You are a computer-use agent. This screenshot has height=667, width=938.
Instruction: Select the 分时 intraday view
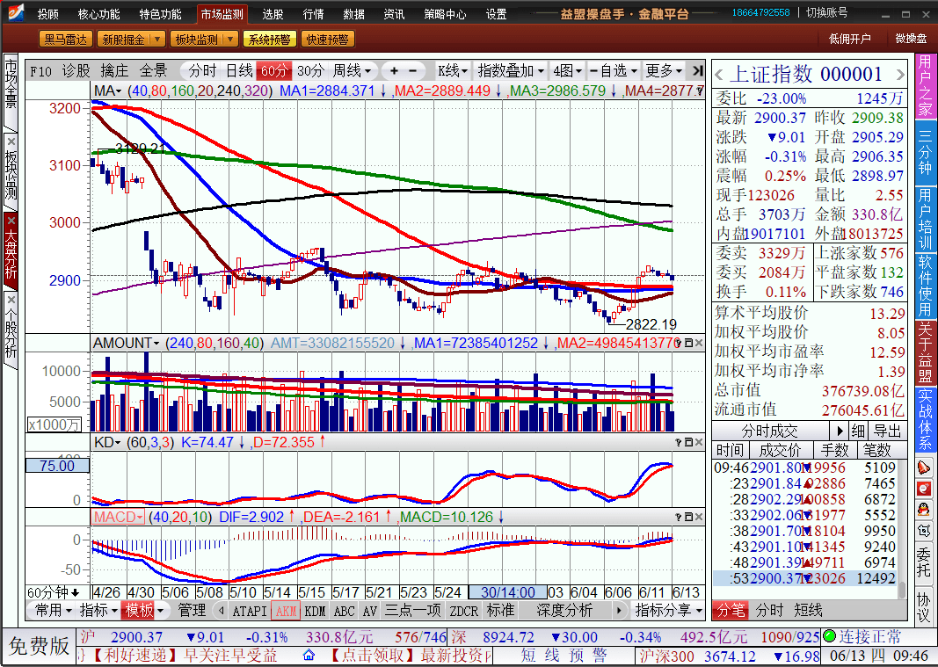(x=202, y=70)
